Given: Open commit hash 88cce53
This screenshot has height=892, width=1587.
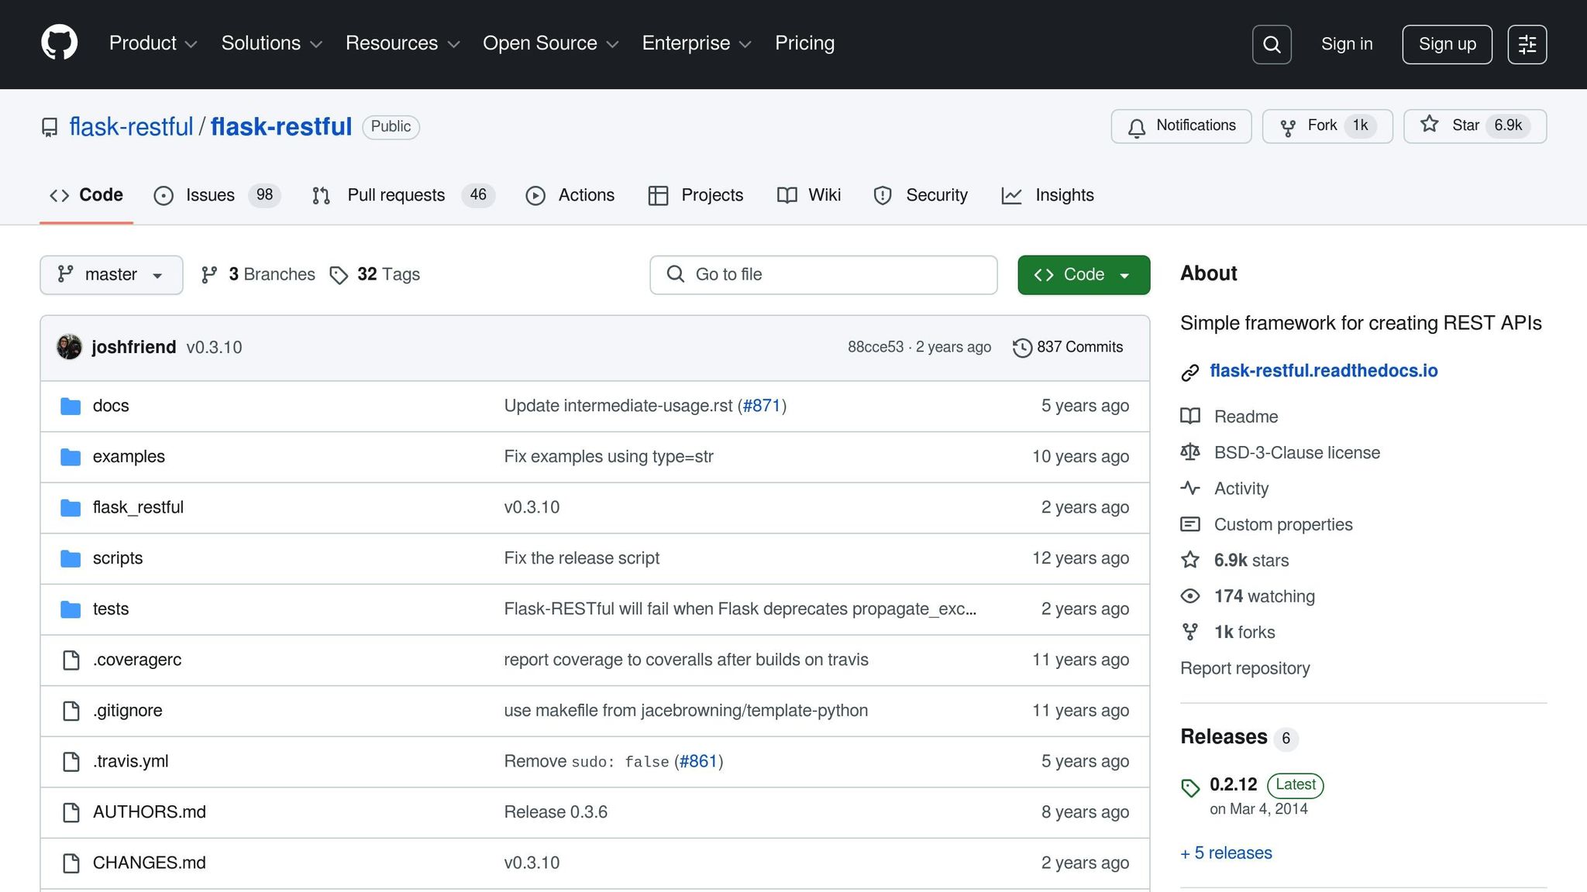Looking at the screenshot, I should click(876, 348).
